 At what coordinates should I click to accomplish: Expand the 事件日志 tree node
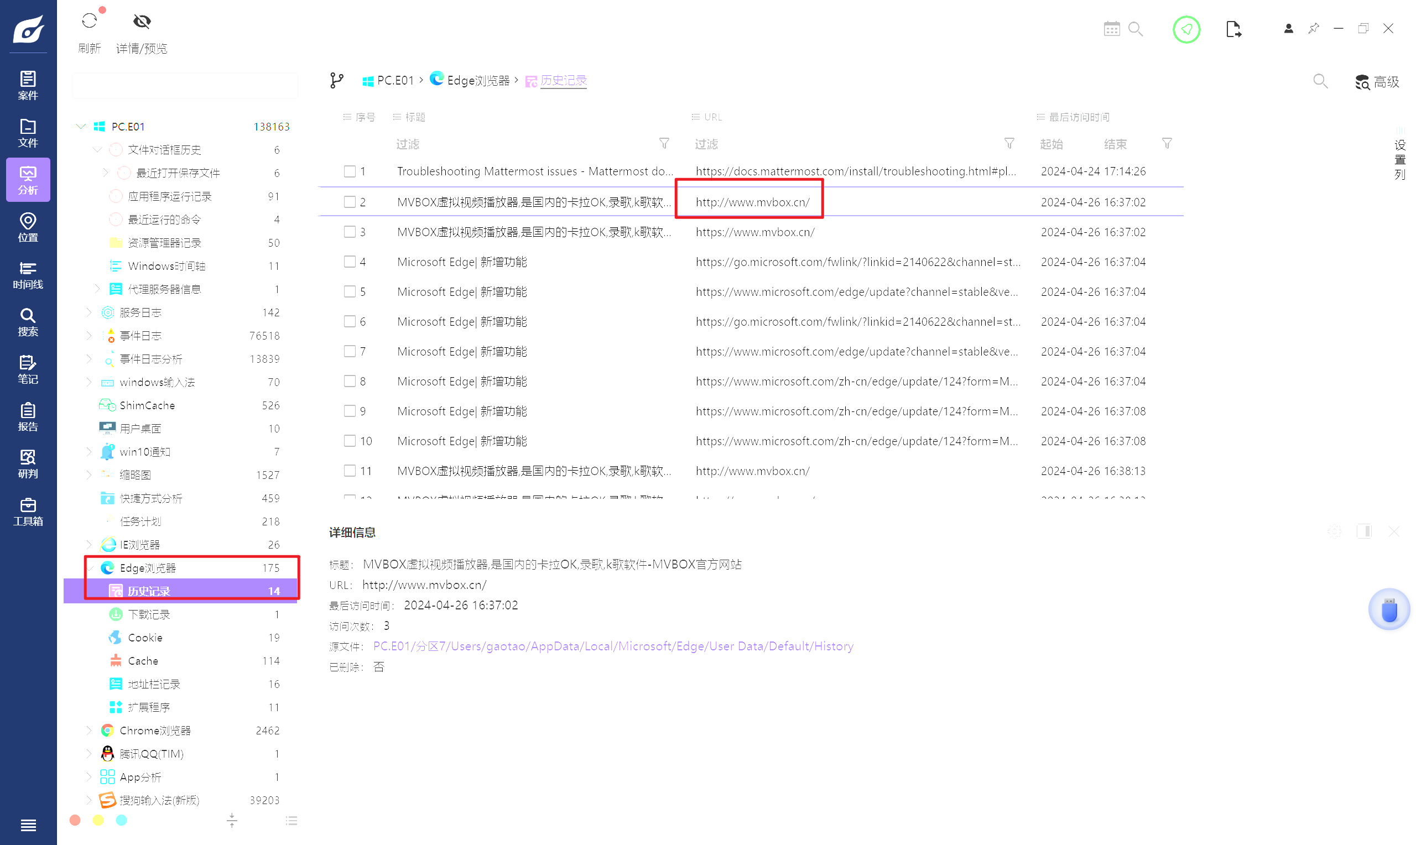(89, 335)
